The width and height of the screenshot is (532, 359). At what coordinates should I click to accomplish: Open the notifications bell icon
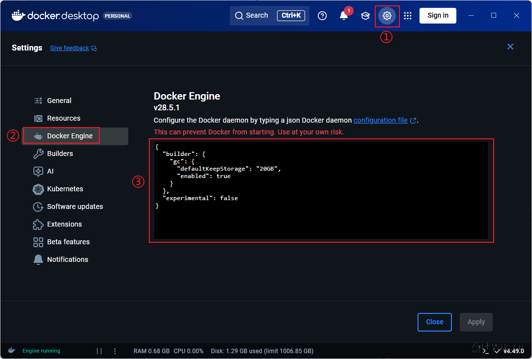(344, 16)
